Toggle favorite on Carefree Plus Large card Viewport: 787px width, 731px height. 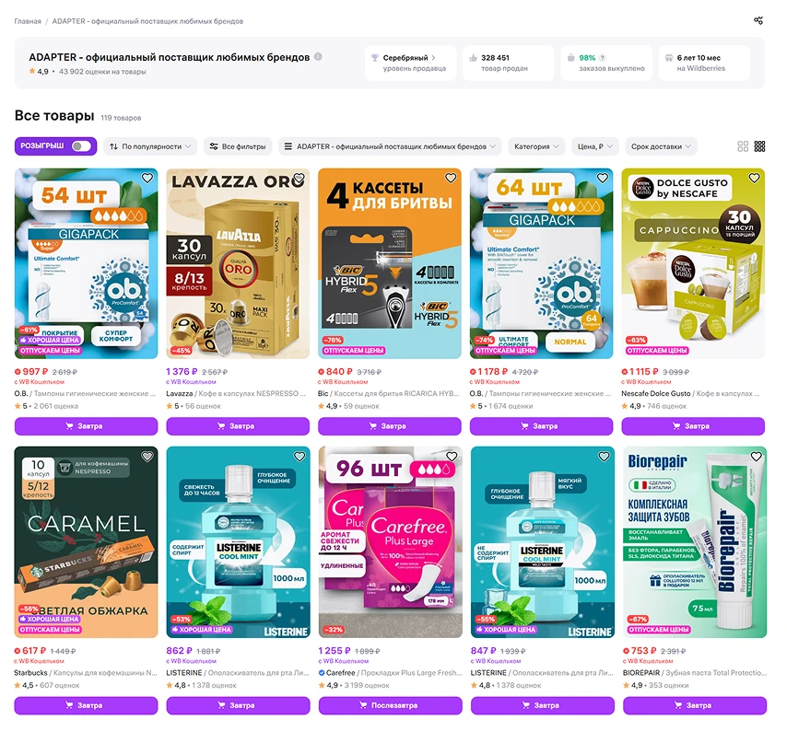coord(452,457)
